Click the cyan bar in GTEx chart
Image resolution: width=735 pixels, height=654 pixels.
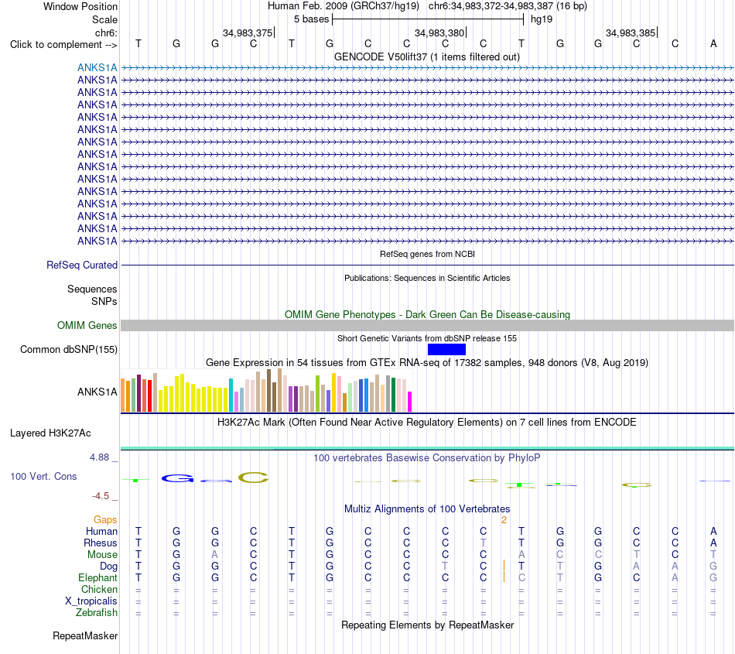(x=231, y=395)
